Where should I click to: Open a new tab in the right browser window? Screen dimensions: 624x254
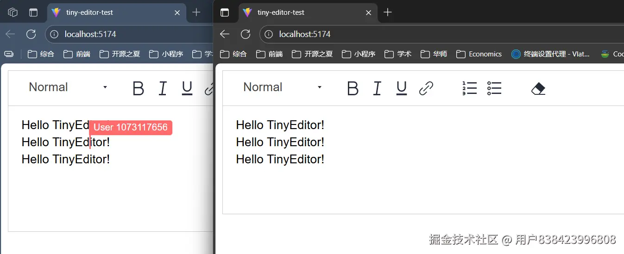(388, 12)
